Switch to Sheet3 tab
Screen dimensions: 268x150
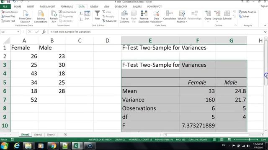click(51, 135)
